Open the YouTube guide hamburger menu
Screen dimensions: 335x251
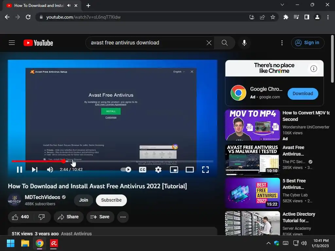click(x=12, y=43)
